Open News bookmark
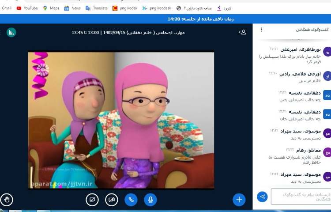331x212 pixels. 72,8
